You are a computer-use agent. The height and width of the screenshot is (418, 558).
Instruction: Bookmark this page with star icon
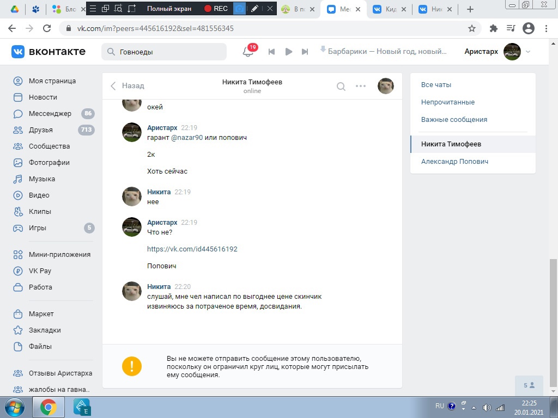472,28
